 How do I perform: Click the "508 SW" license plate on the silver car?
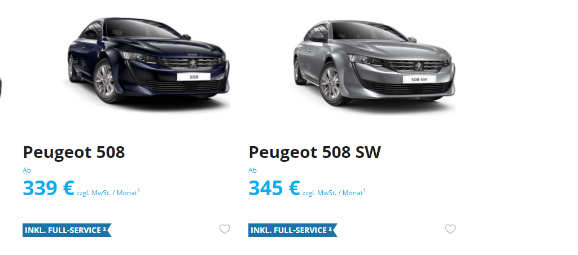[x=419, y=79]
